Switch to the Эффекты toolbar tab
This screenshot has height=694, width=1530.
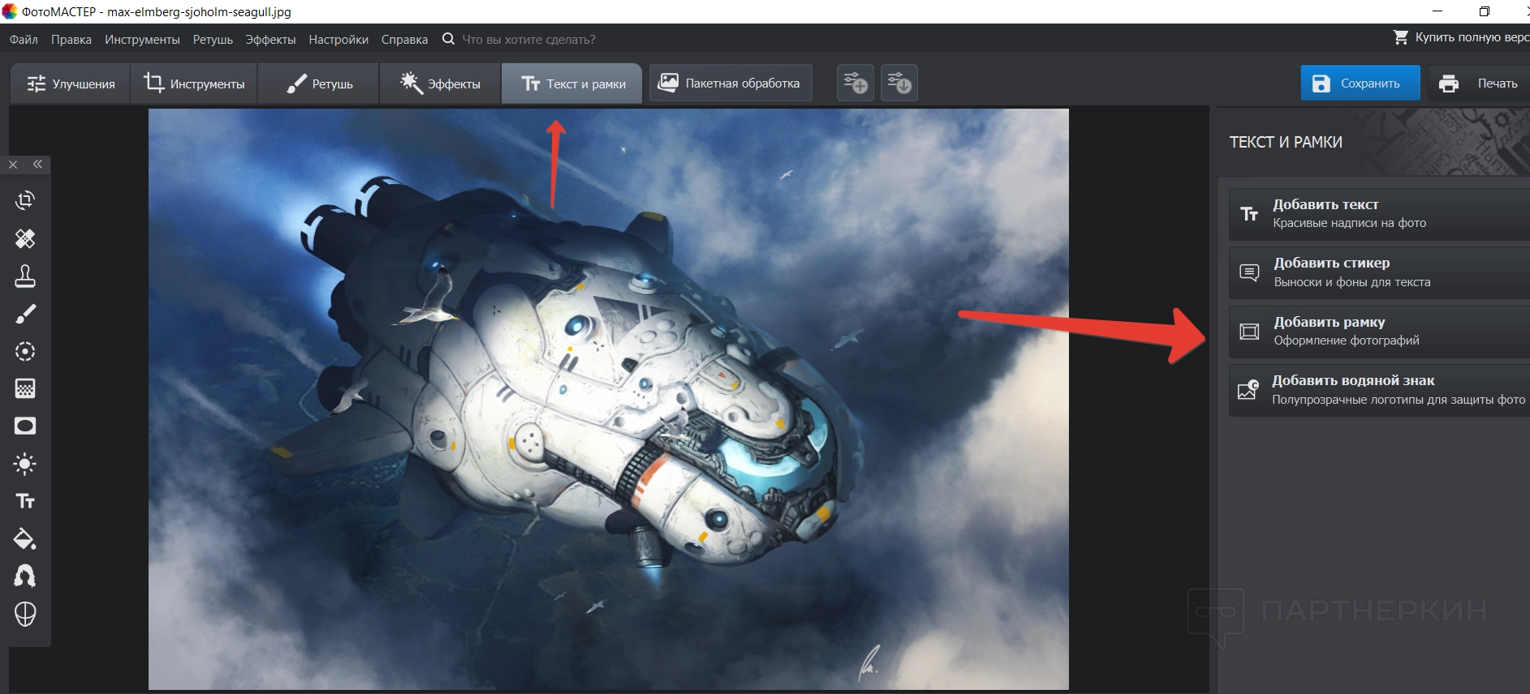pyautogui.click(x=440, y=84)
